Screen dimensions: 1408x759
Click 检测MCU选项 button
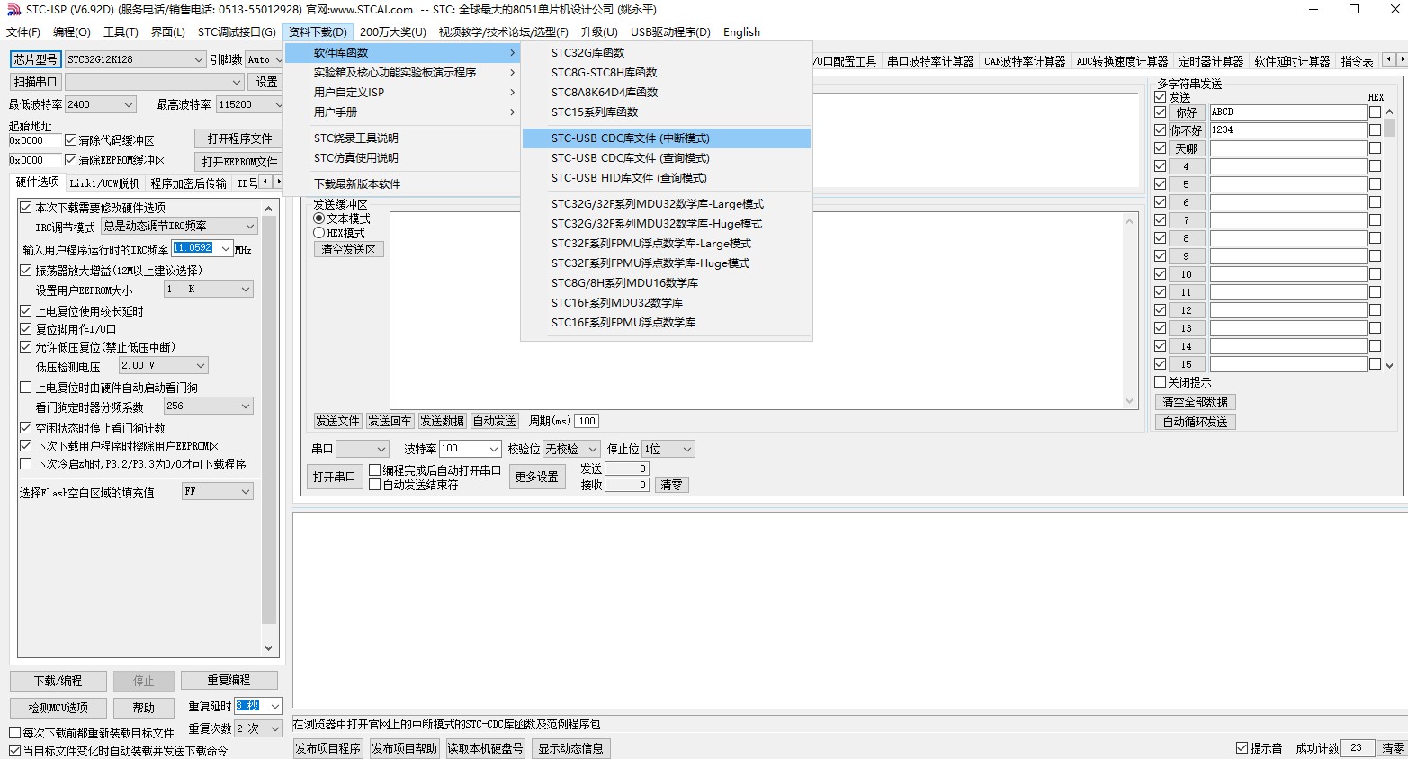coord(58,708)
